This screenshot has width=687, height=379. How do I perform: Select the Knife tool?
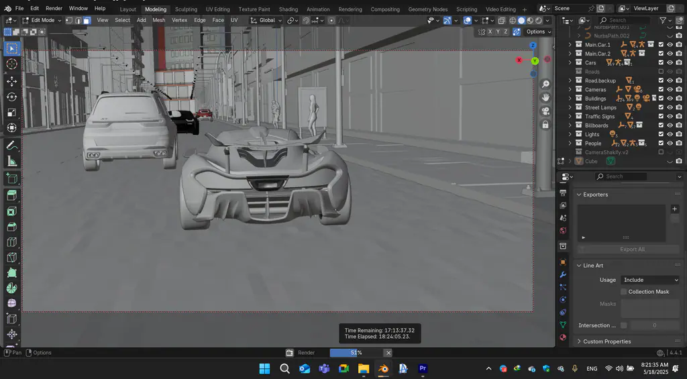(12, 257)
